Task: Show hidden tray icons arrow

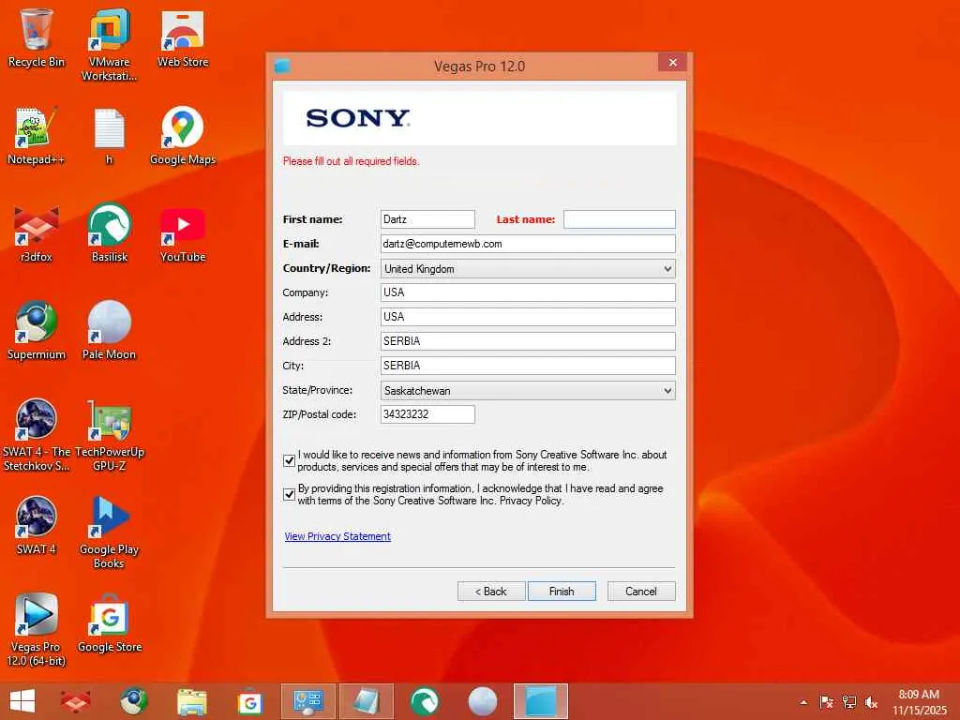Action: click(803, 703)
